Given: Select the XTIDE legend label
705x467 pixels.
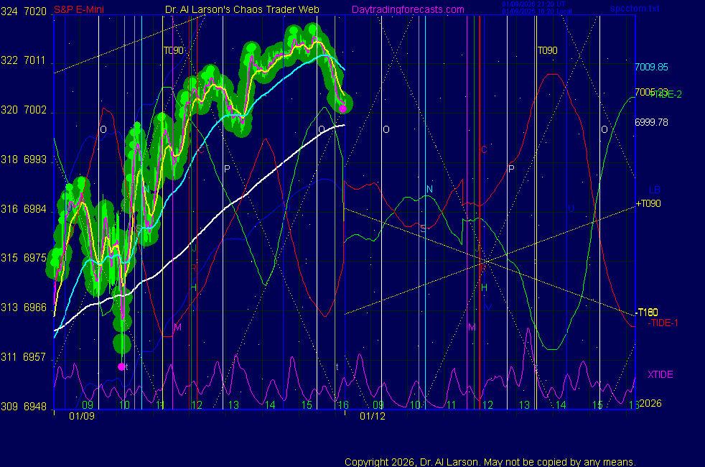Looking at the screenshot, I should (x=660, y=374).
